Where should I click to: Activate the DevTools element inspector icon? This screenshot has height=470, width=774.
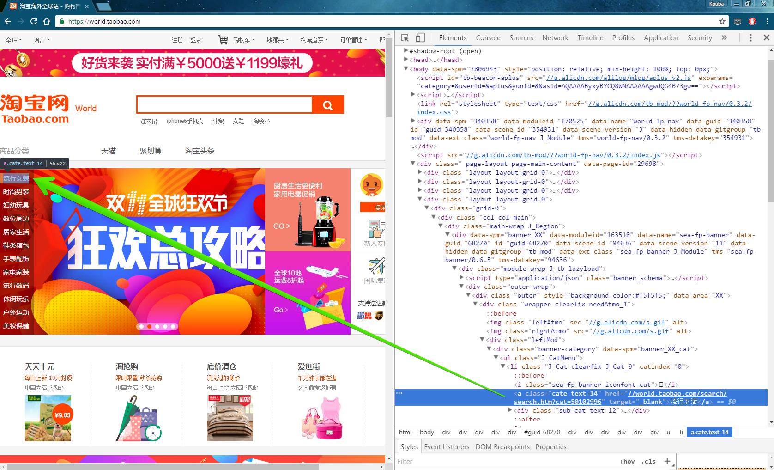click(x=405, y=38)
